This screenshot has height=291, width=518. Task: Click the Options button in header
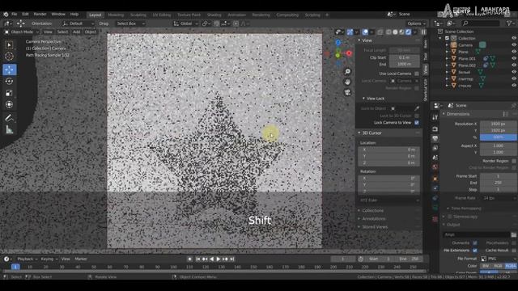pos(416,23)
